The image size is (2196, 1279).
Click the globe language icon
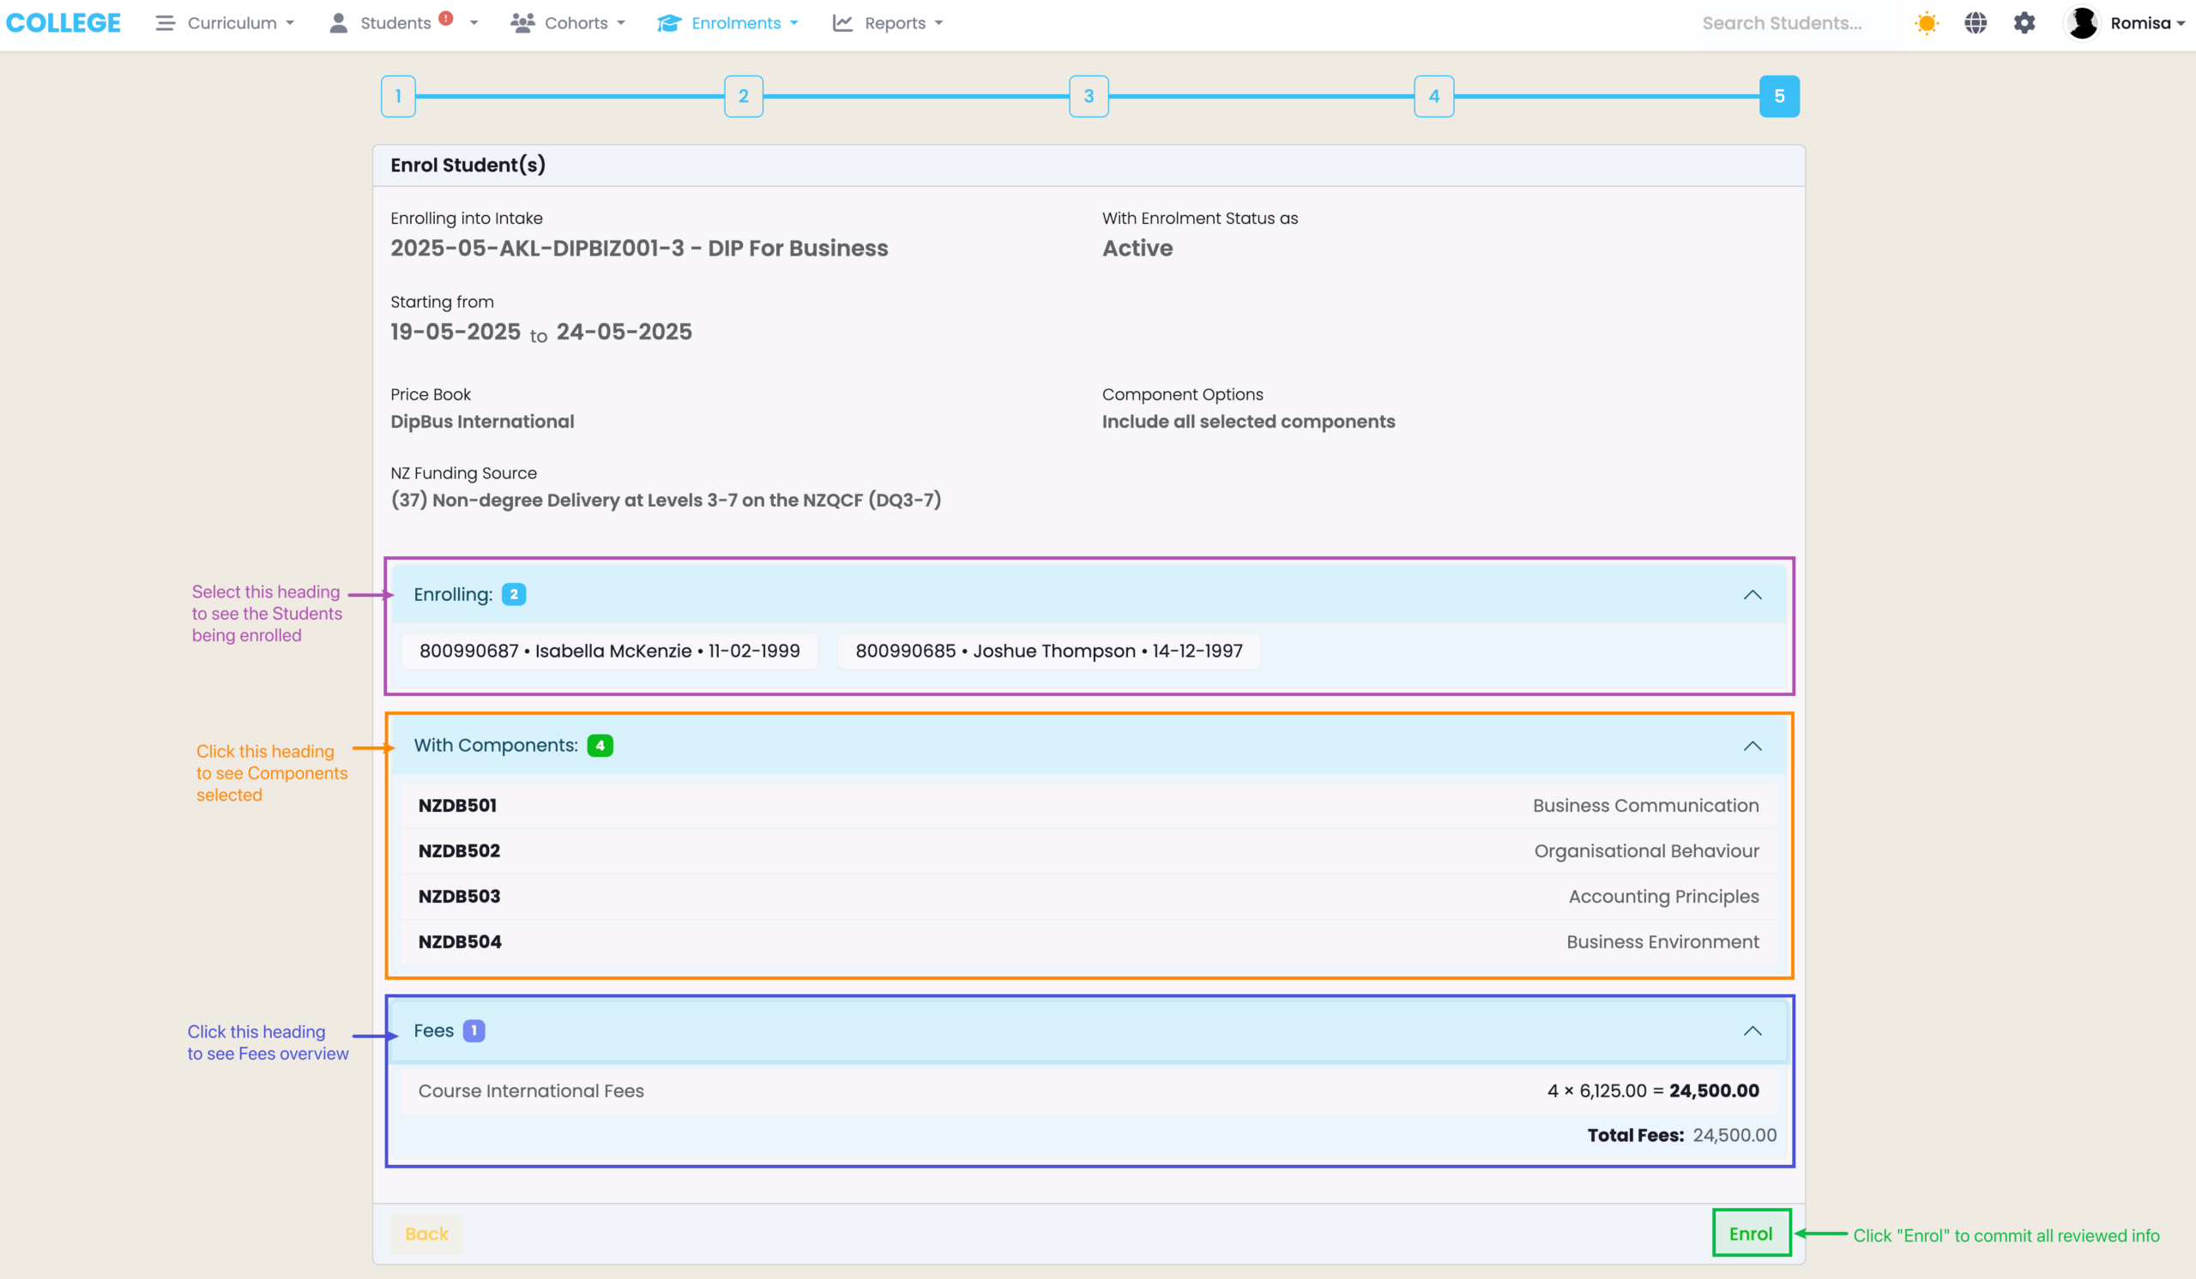click(1975, 23)
